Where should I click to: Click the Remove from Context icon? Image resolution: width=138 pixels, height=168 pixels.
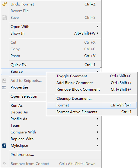(4, 164)
